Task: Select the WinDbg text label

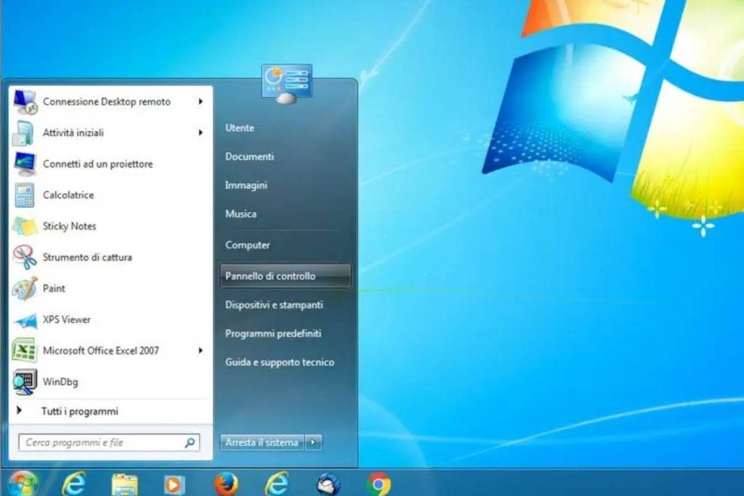Action: click(x=60, y=382)
